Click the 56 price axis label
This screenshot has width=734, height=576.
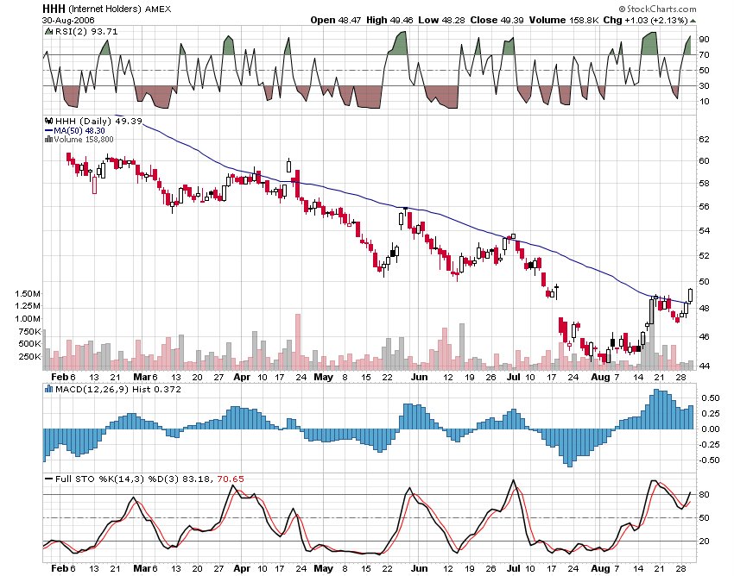point(704,207)
